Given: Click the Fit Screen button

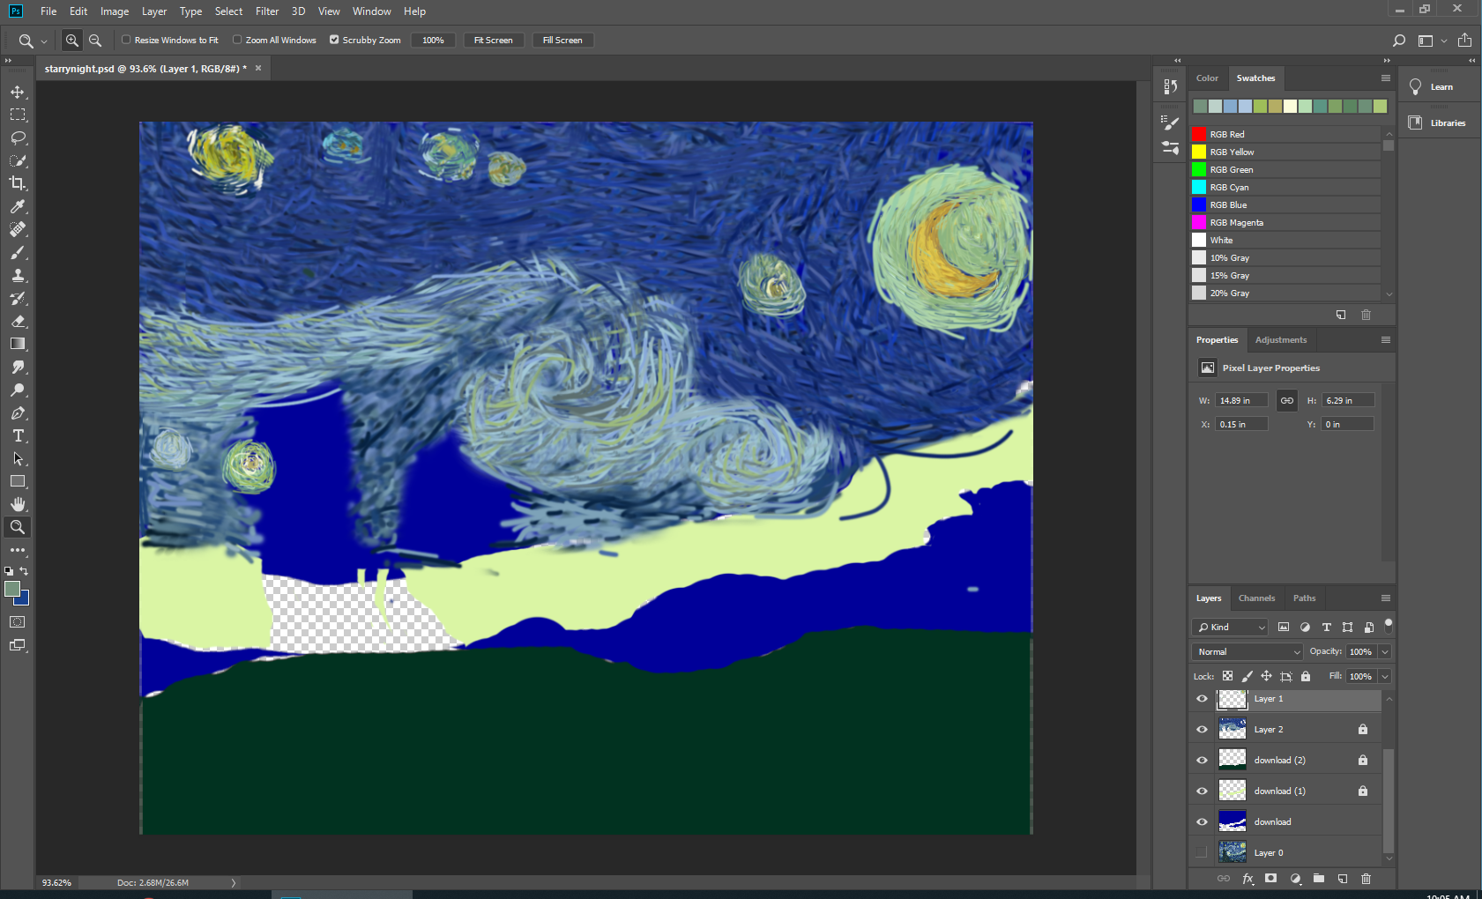Looking at the screenshot, I should pyautogui.click(x=493, y=41).
